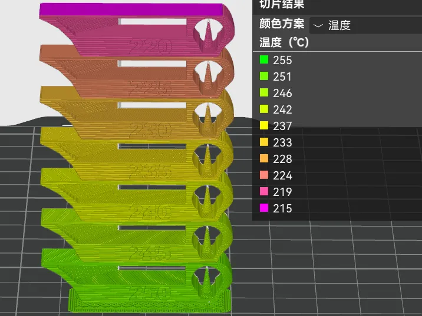
Task: Click the pink 219 legend swatch
Action: pyautogui.click(x=264, y=191)
